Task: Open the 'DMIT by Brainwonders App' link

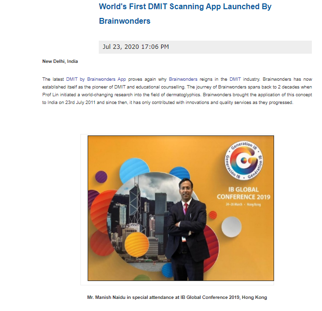Action: [x=96, y=79]
